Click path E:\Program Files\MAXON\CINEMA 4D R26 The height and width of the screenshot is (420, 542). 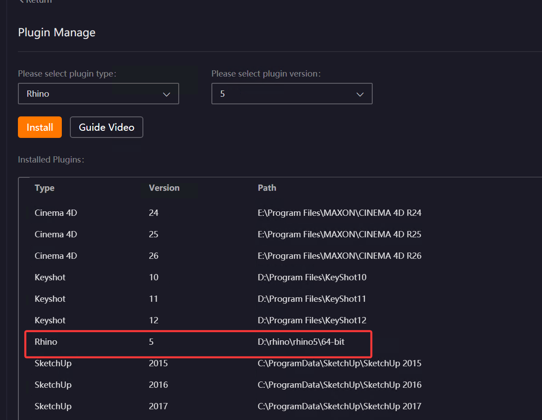(x=340, y=256)
